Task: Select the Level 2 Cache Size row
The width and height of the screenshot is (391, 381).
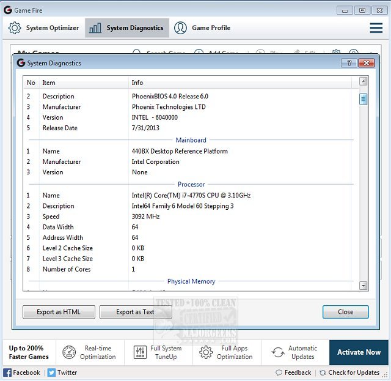Action: click(191, 248)
